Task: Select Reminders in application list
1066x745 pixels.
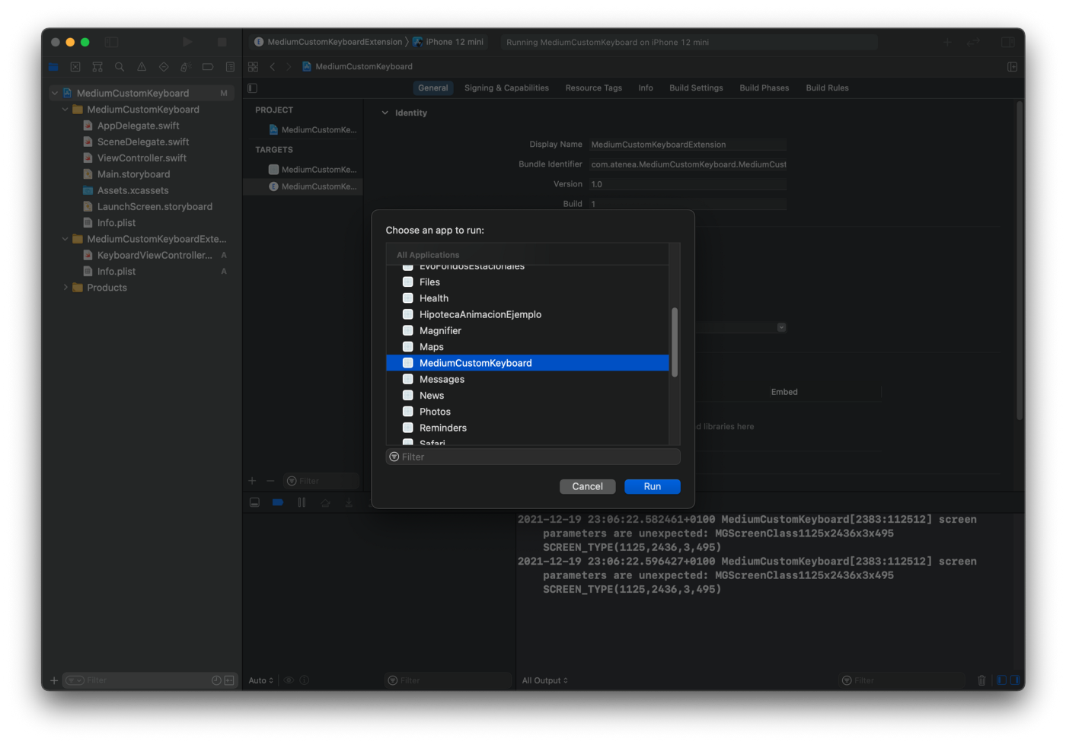Action: pos(527,428)
